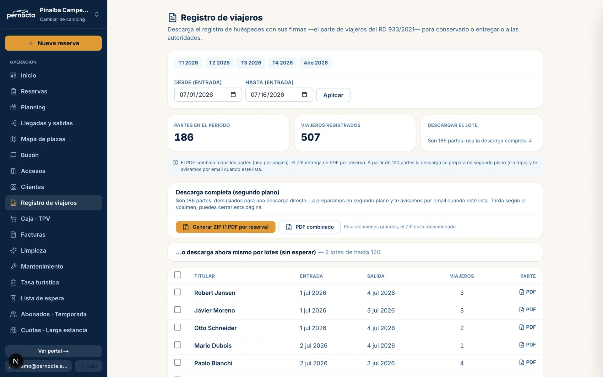Click the Tasa turística bank icon
Viewport: 603px width, 377px height.
tap(13, 282)
